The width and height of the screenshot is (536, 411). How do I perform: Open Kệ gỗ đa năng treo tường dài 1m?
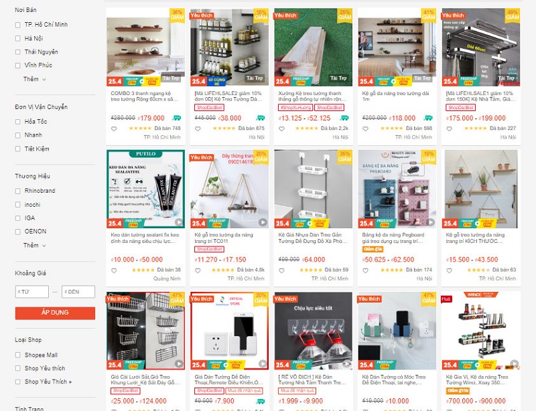pyautogui.click(x=395, y=96)
